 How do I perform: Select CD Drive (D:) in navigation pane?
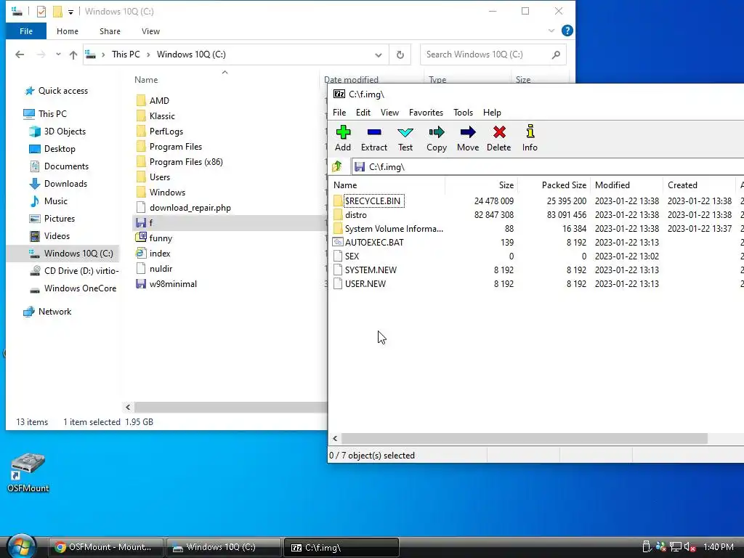pyautogui.click(x=81, y=271)
